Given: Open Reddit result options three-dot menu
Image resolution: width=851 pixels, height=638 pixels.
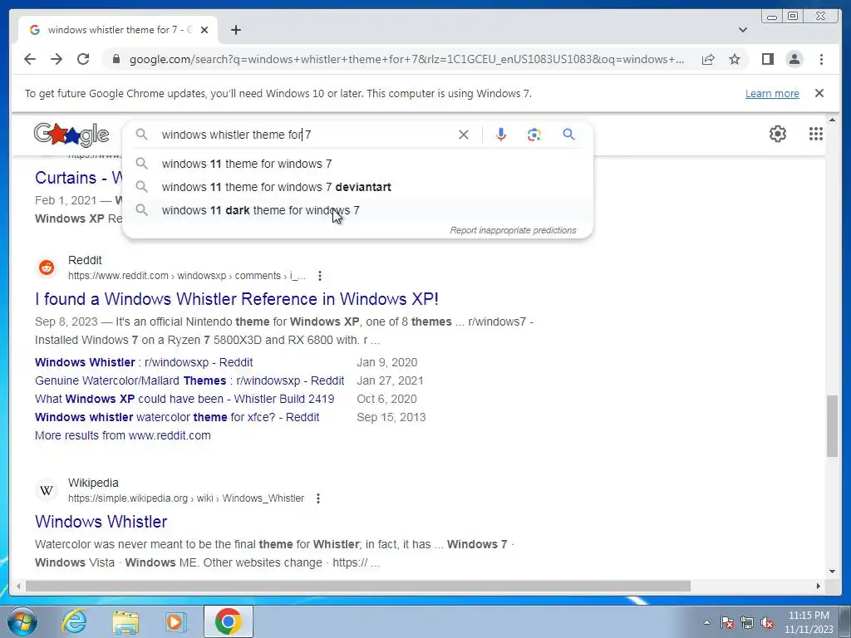Looking at the screenshot, I should pos(320,276).
